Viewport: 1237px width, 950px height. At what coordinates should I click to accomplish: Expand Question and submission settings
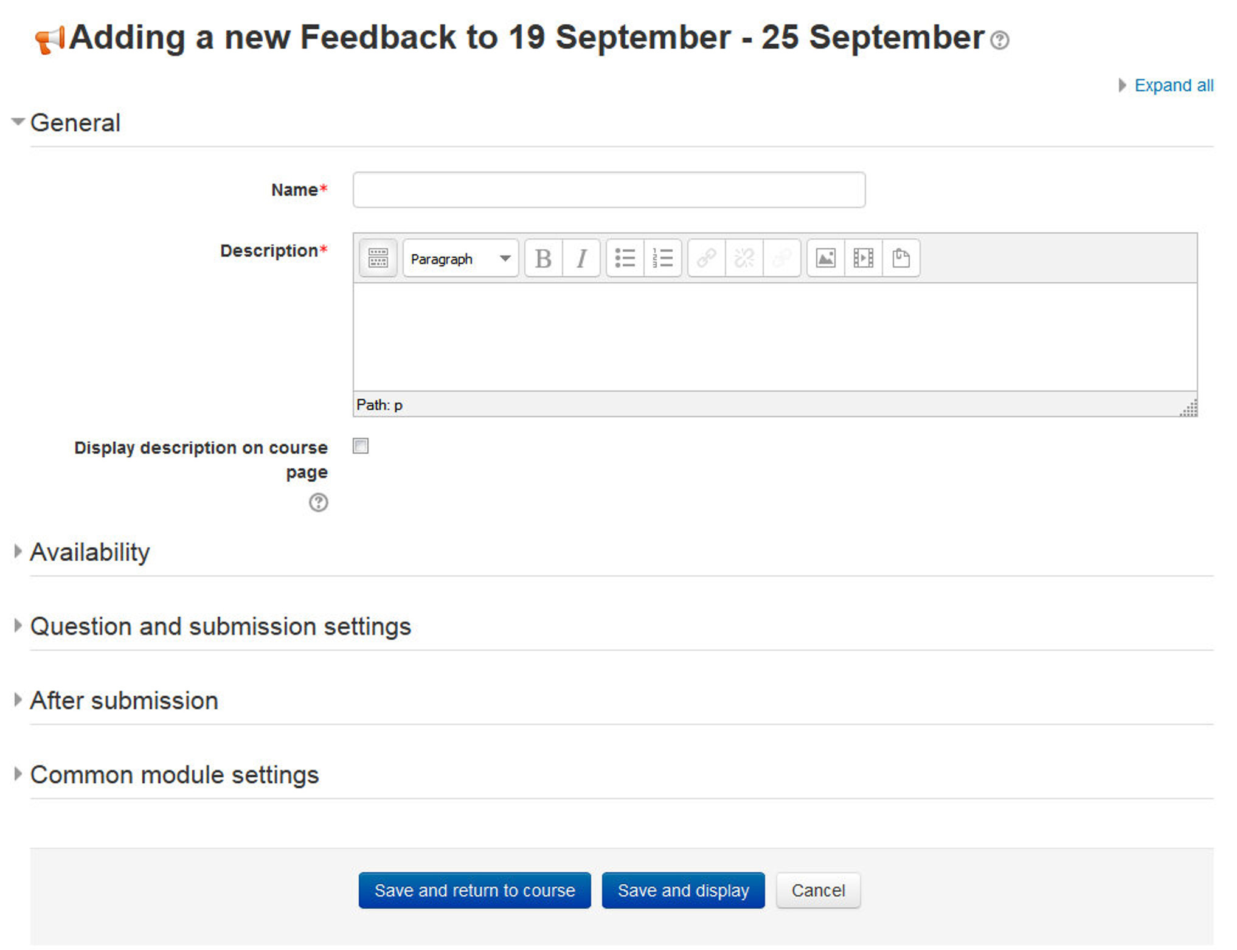(221, 626)
